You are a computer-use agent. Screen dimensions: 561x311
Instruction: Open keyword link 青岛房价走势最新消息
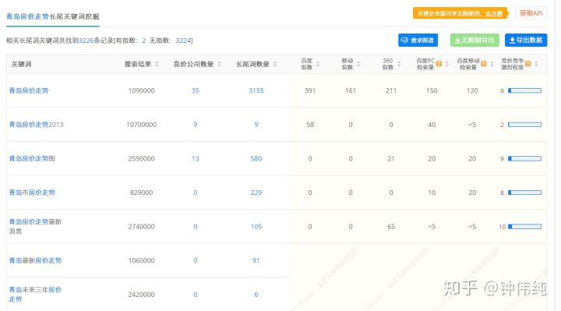[x=35, y=226]
